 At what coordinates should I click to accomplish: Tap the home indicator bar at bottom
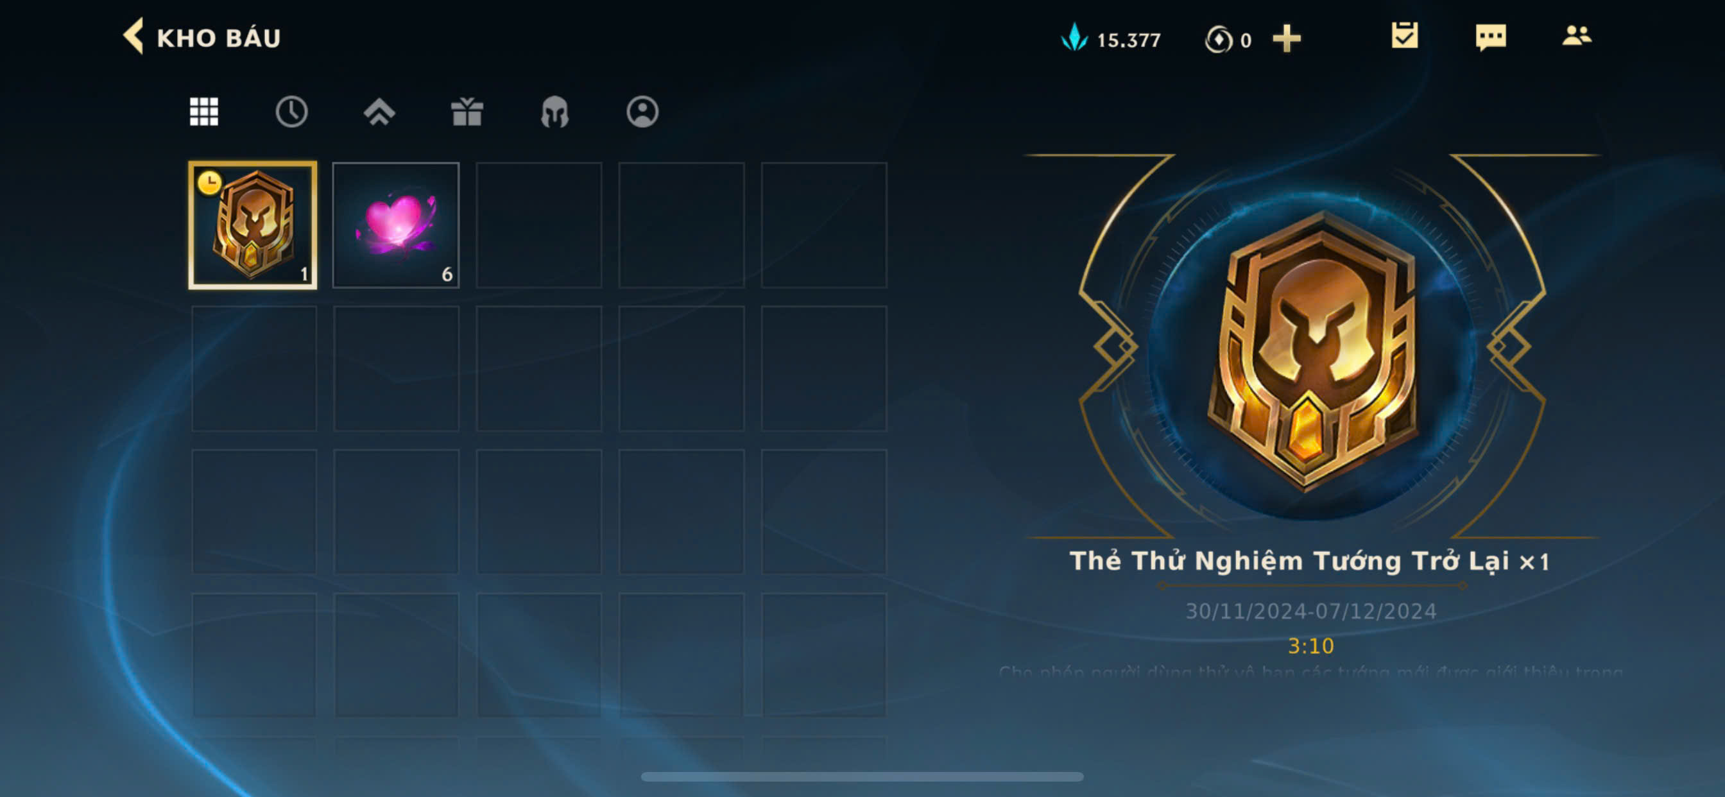tap(862, 776)
